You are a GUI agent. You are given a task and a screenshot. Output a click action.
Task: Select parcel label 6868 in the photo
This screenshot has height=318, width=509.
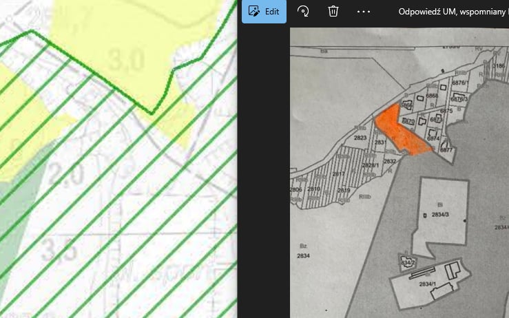[432, 96]
